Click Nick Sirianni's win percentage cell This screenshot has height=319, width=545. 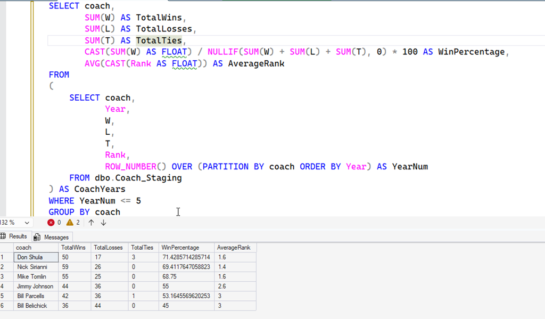point(186,267)
